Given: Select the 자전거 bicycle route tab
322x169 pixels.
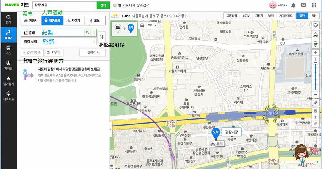Looking at the screenshot, I should click(74, 20).
